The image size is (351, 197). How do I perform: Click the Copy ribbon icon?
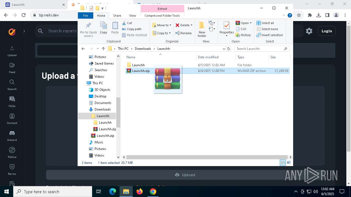coord(103,25)
